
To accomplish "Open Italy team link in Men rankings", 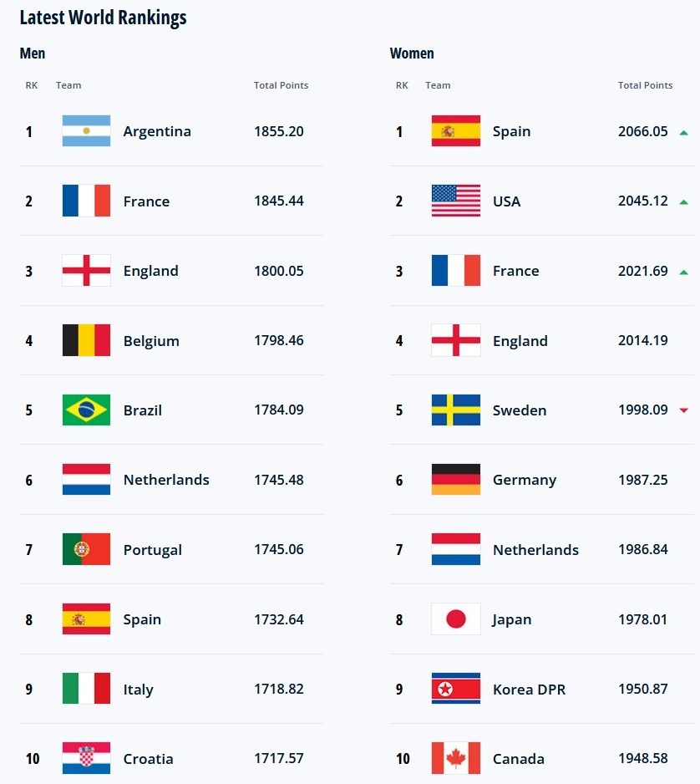I will pyautogui.click(x=138, y=690).
